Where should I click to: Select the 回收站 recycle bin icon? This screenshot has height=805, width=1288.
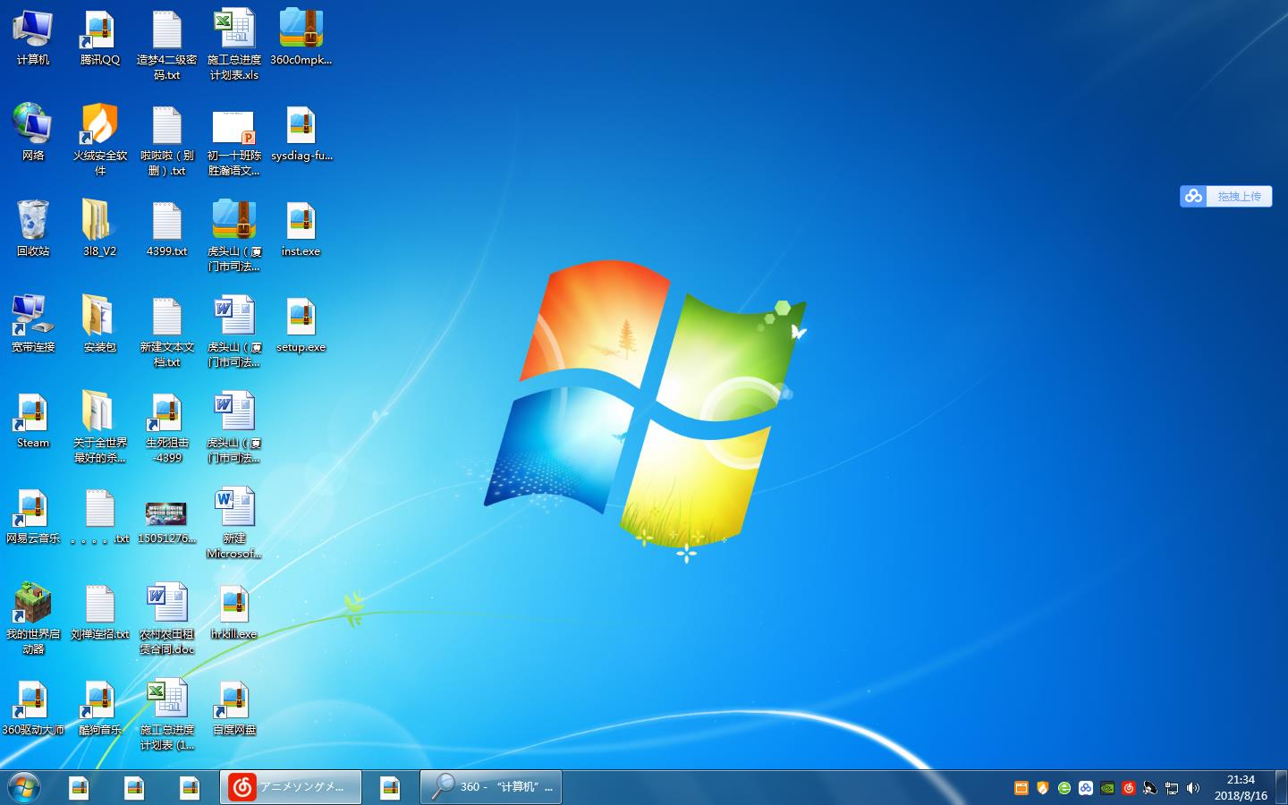[x=33, y=222]
